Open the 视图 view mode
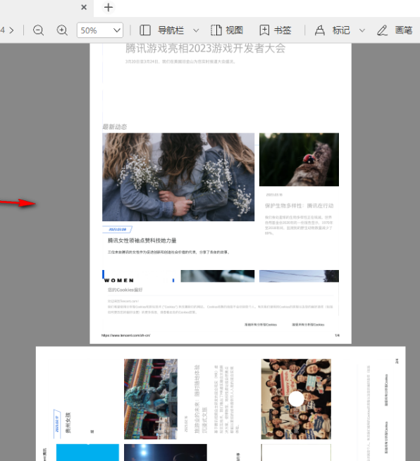This screenshot has width=420, height=461. (x=227, y=30)
